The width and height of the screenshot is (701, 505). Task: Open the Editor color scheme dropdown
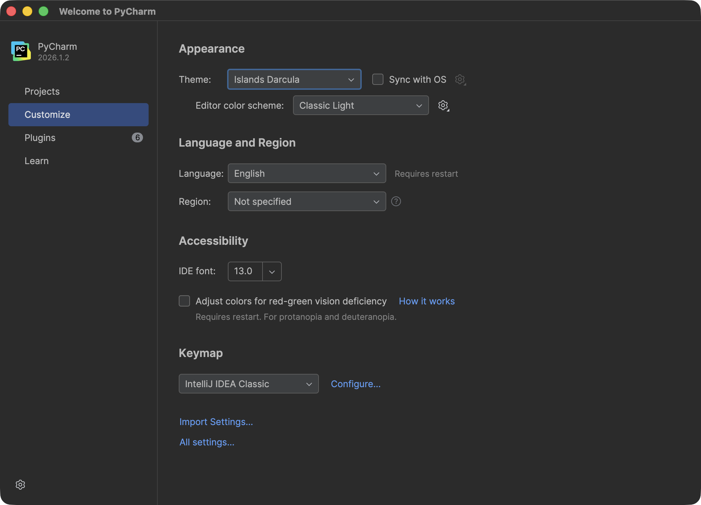(x=361, y=105)
